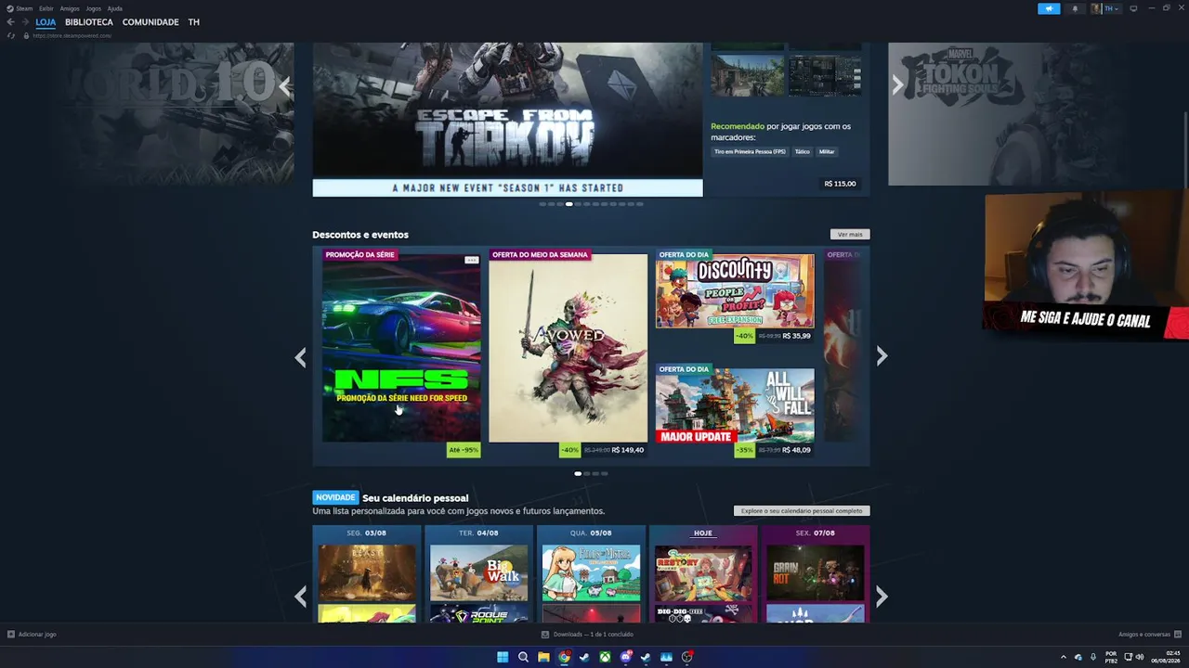The height and width of the screenshot is (668, 1189).
Task: Open the Jogos menu
Action: (x=93, y=8)
